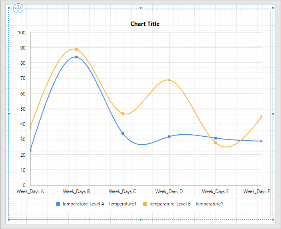Select the blue data point at Week_Days E
This screenshot has width=281, height=229.
(215, 138)
